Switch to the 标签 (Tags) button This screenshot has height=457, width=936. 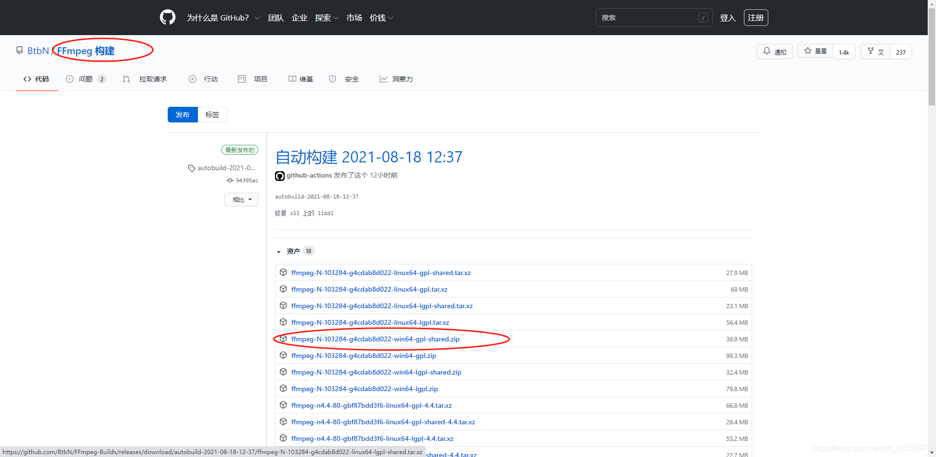tap(213, 115)
